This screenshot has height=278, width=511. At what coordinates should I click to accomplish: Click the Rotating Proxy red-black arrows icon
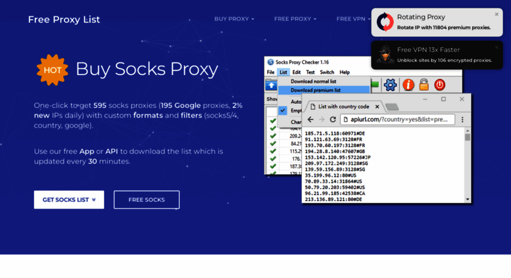point(385,22)
